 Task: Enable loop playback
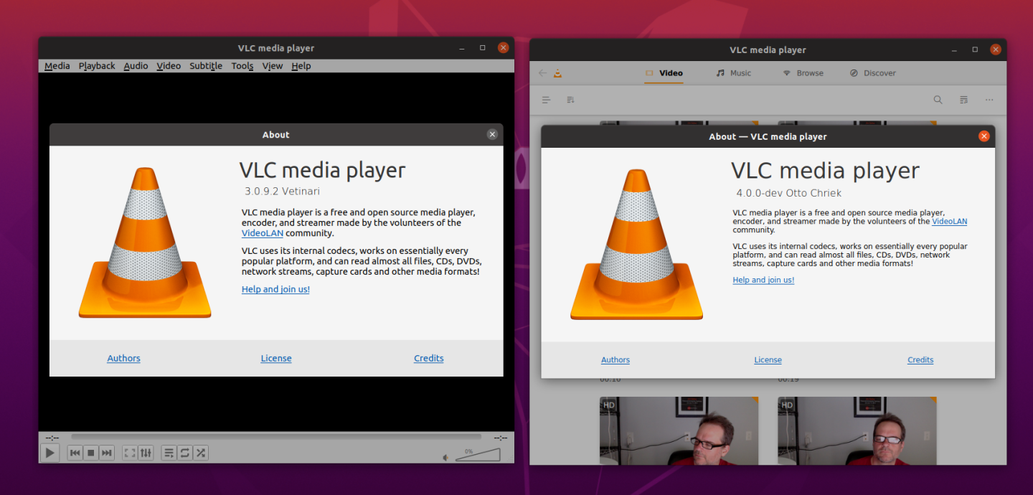[x=184, y=453]
